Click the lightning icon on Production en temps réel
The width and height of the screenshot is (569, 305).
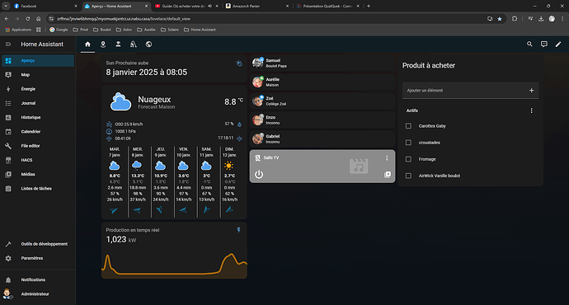tap(239, 230)
